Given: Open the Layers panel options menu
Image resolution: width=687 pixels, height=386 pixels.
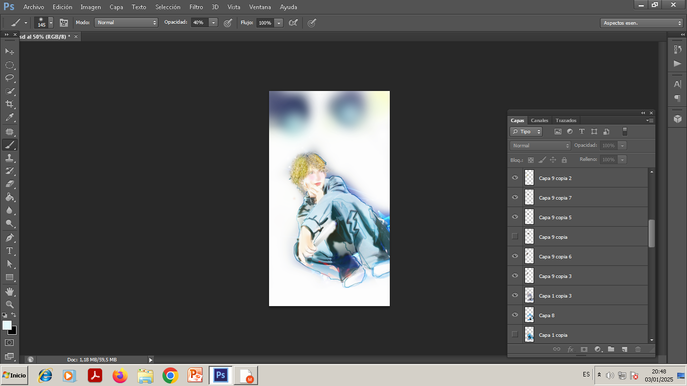Looking at the screenshot, I should [x=650, y=121].
